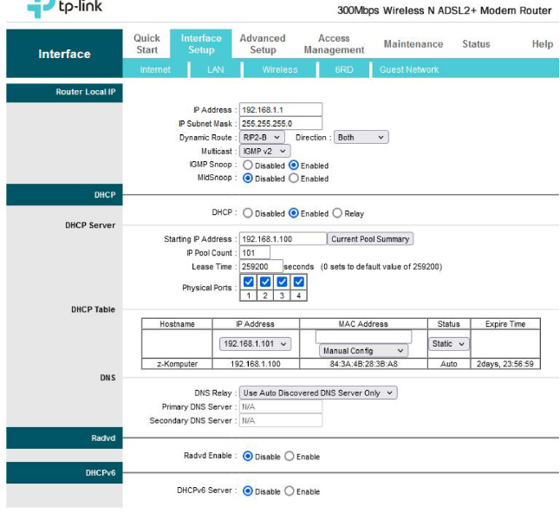This screenshot has height=513, width=560.
Task: Open the Maintenance menu
Action: pyautogui.click(x=413, y=44)
